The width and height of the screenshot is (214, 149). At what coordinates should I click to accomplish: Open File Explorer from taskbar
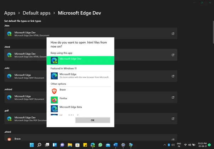(70, 145)
